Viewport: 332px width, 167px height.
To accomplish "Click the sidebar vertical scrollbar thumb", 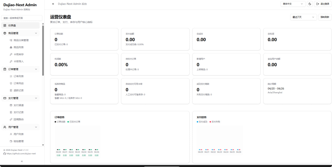I will pos(43,50).
